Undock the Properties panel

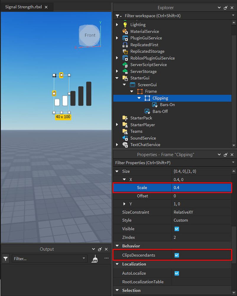[225, 155]
